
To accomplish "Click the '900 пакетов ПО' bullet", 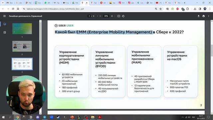I will click(179, 87).
